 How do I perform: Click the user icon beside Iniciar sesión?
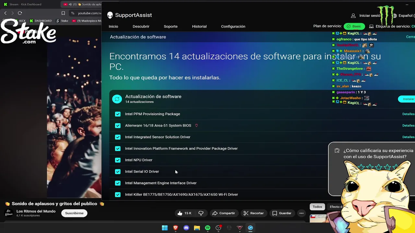353,16
